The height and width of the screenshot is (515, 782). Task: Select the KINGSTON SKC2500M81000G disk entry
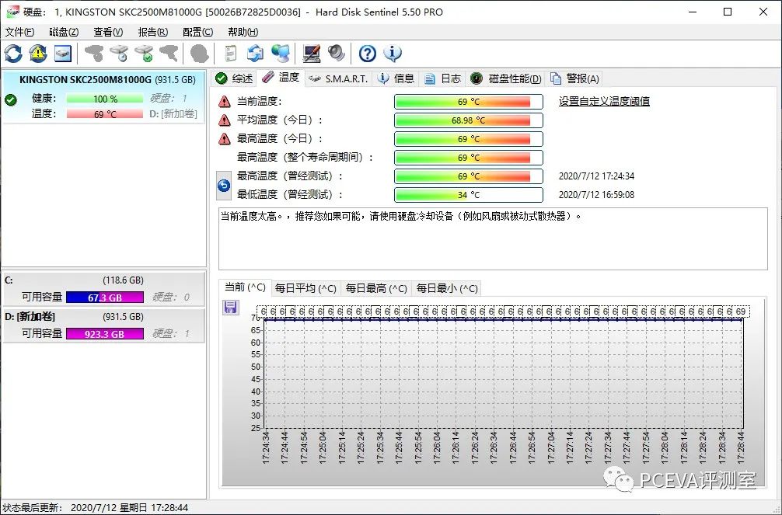point(103,97)
